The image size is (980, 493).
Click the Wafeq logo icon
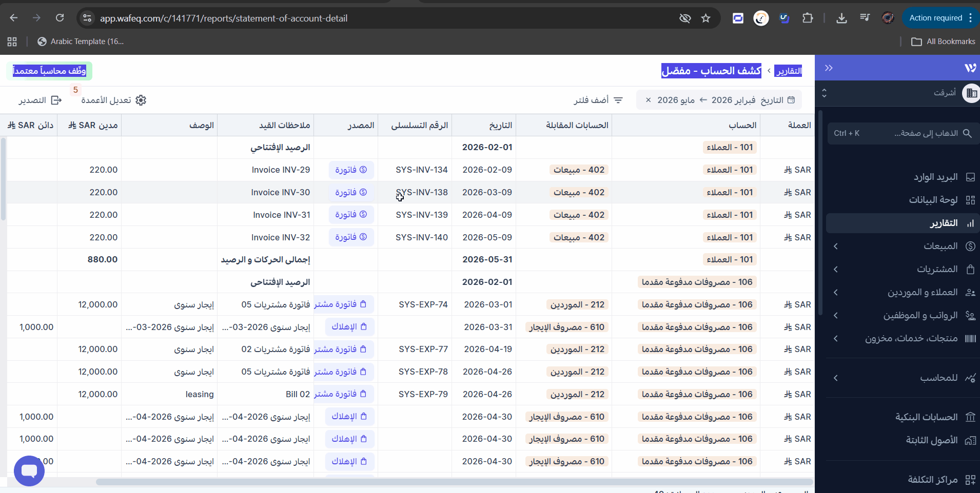pyautogui.click(x=970, y=68)
